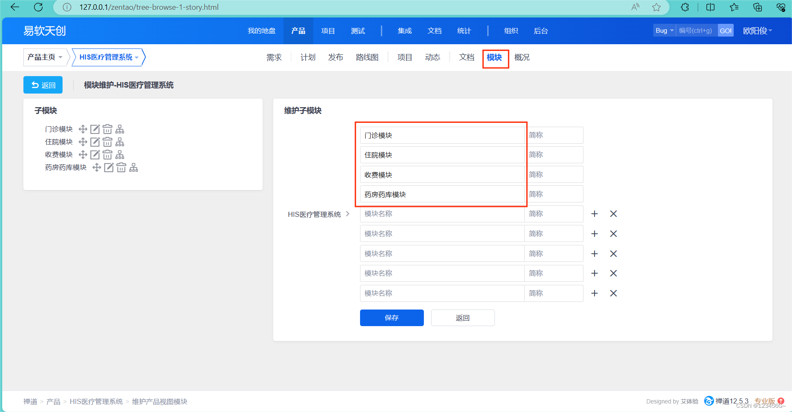Switch to the 计划 tab
The image size is (792, 412).
pyautogui.click(x=308, y=57)
